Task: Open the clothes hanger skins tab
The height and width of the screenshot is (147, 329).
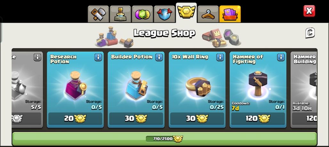Action: point(208,14)
